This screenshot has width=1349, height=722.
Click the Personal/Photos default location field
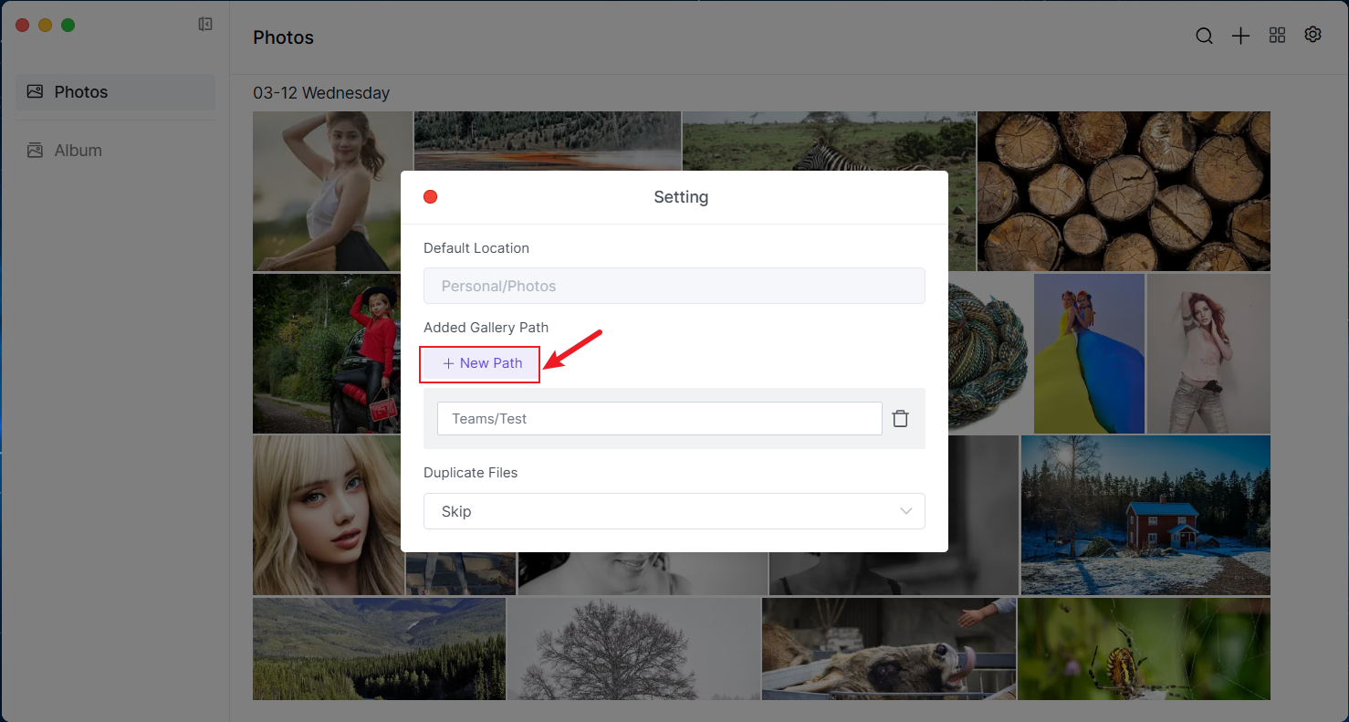tap(674, 286)
